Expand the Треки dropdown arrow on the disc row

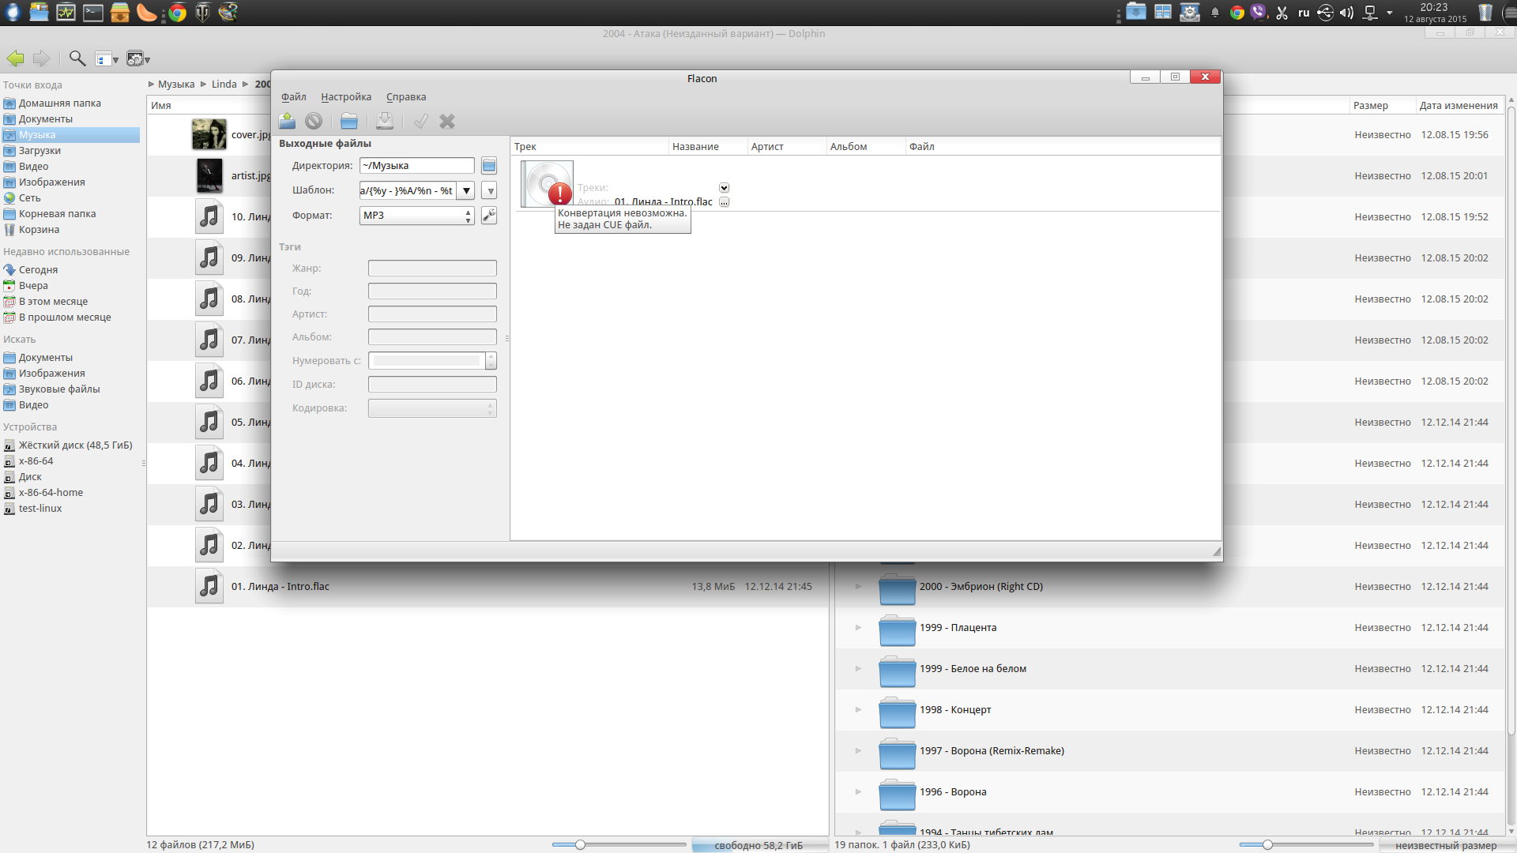click(724, 188)
